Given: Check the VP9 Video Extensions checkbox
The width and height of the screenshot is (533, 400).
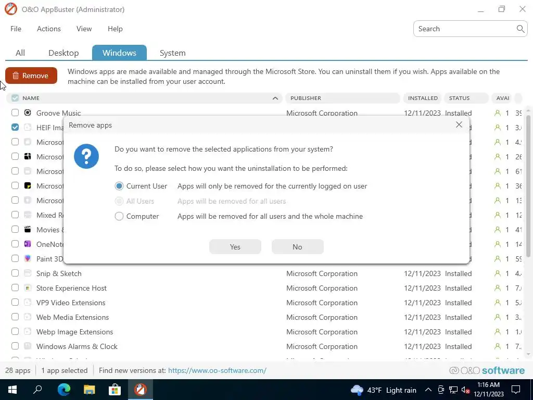Looking at the screenshot, I should [15, 303].
